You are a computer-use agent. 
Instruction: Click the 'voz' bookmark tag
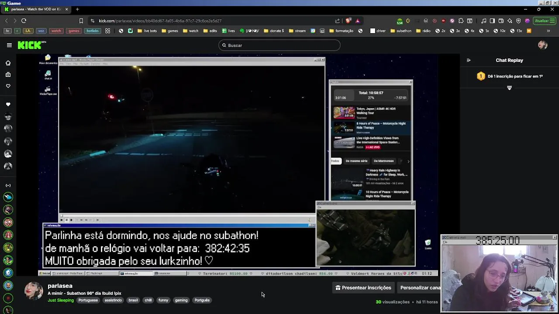pos(41,31)
